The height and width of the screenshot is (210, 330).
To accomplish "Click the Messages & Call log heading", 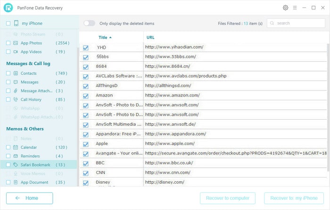I will 28,64.
